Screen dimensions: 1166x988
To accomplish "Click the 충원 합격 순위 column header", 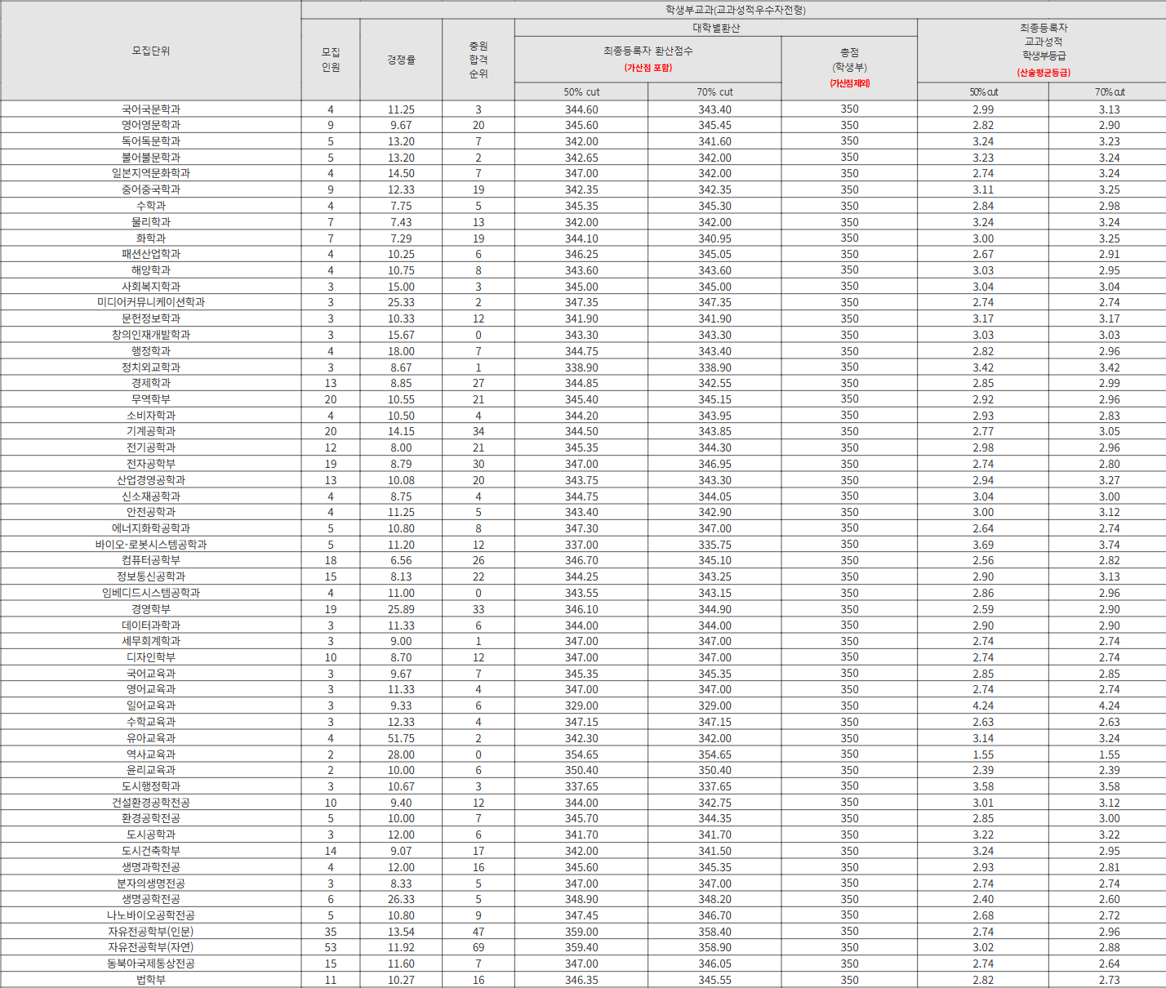I will point(478,60).
